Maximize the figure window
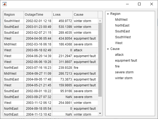Screen dimensions: 158x119 (139, 4)
